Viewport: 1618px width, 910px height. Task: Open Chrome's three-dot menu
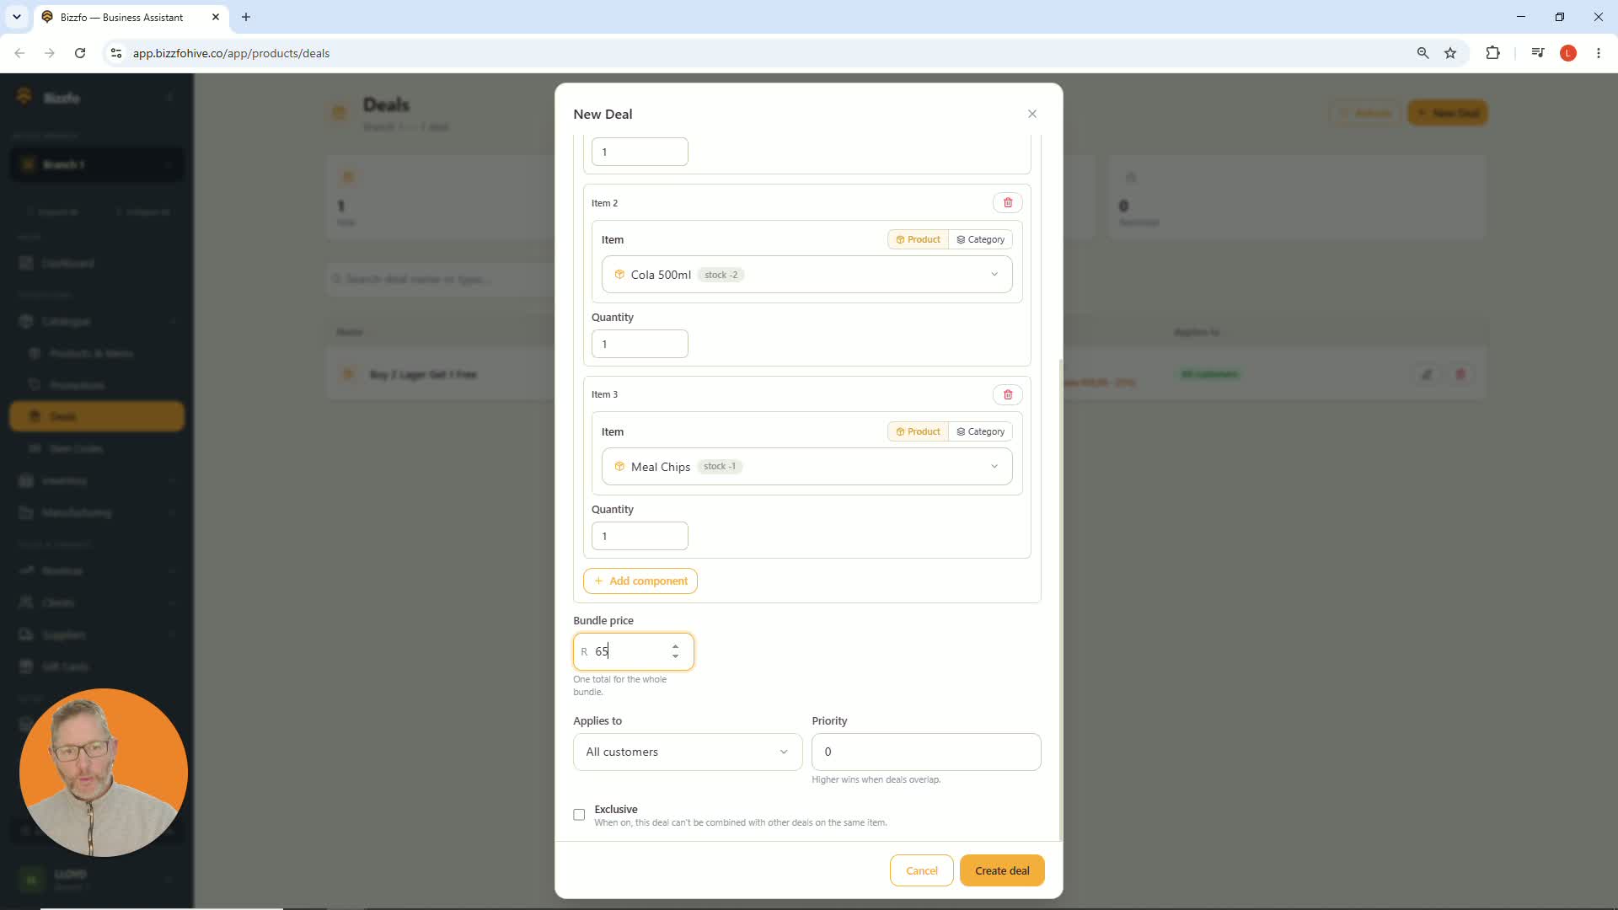[1599, 53]
